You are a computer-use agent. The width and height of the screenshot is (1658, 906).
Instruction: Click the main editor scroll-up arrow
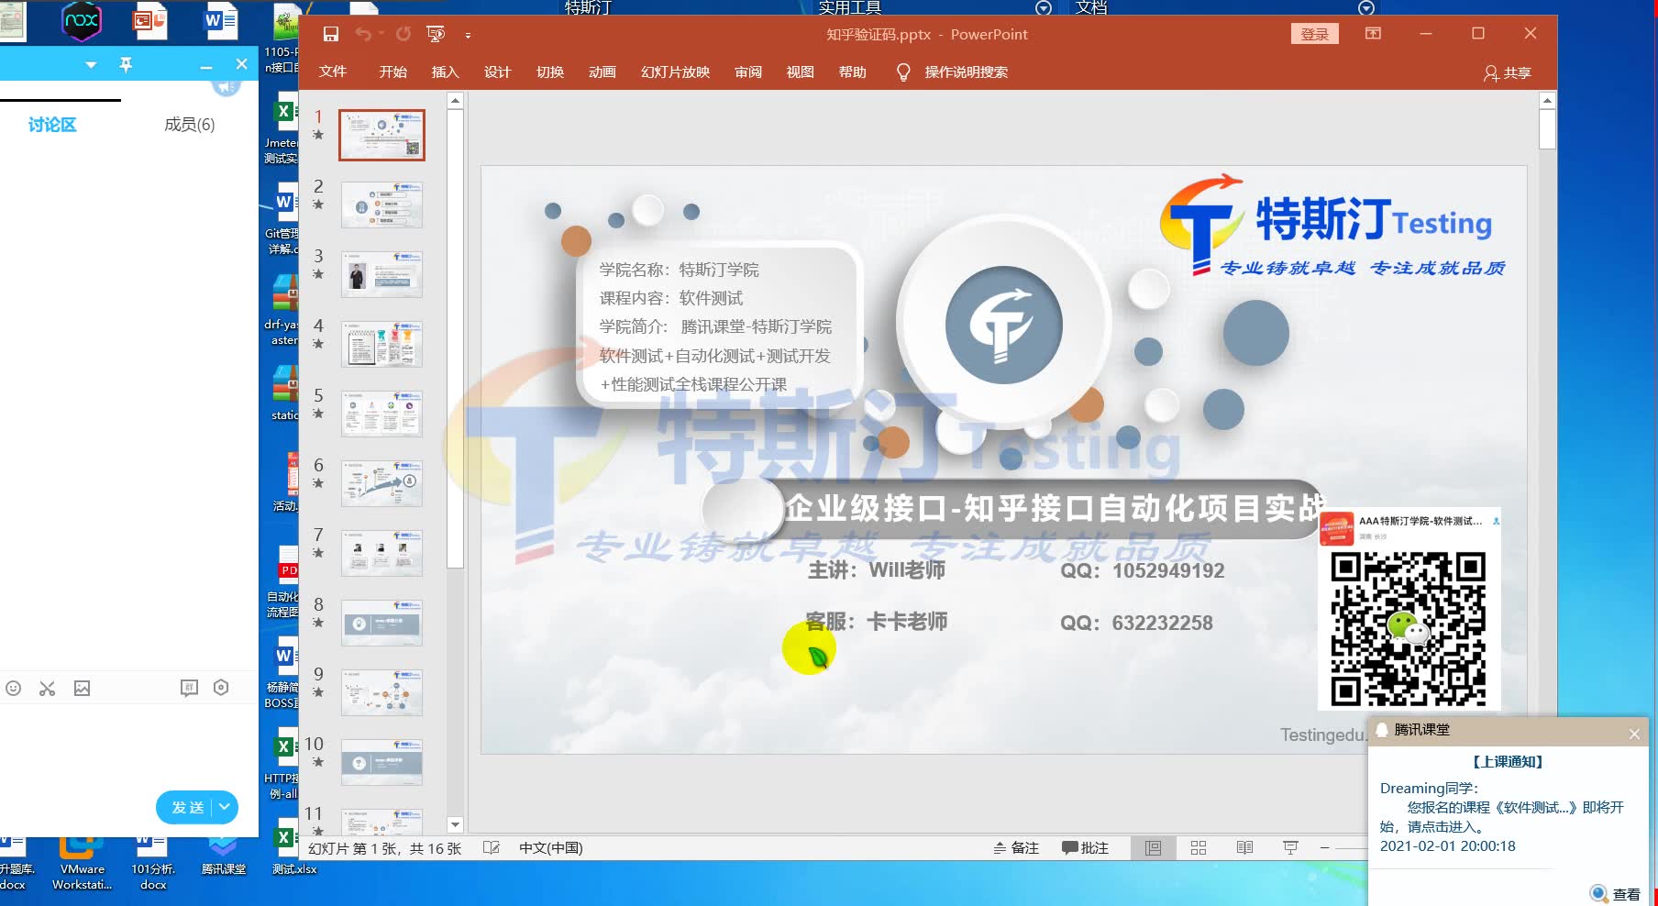click(x=1548, y=101)
